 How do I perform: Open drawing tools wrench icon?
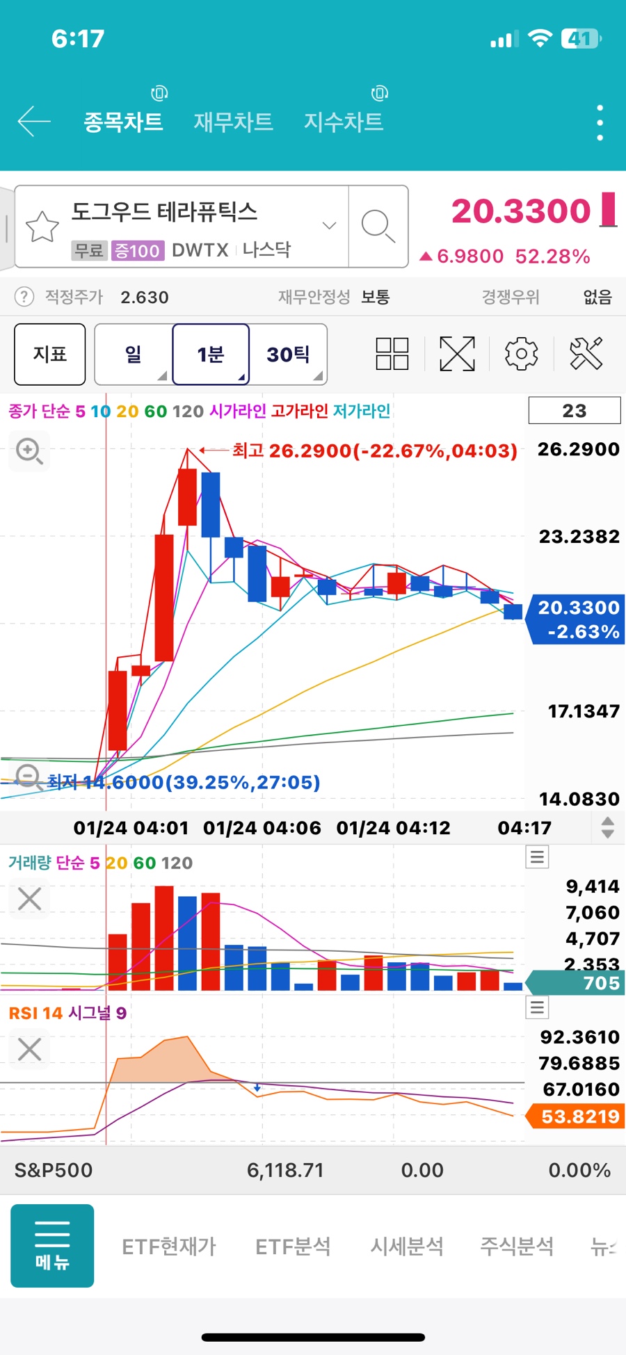(x=586, y=354)
